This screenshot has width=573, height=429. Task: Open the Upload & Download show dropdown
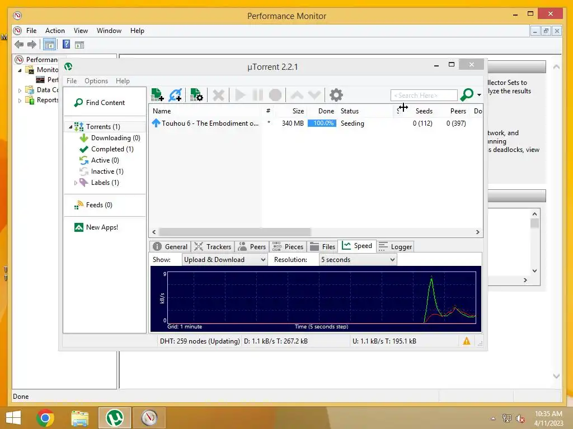[x=224, y=260]
